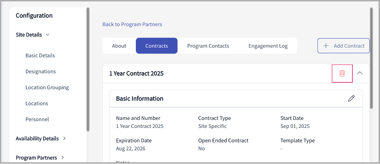Viewport: 380px width, 164px height.
Task: Open Basic Details in sidebar
Action: tap(40, 56)
